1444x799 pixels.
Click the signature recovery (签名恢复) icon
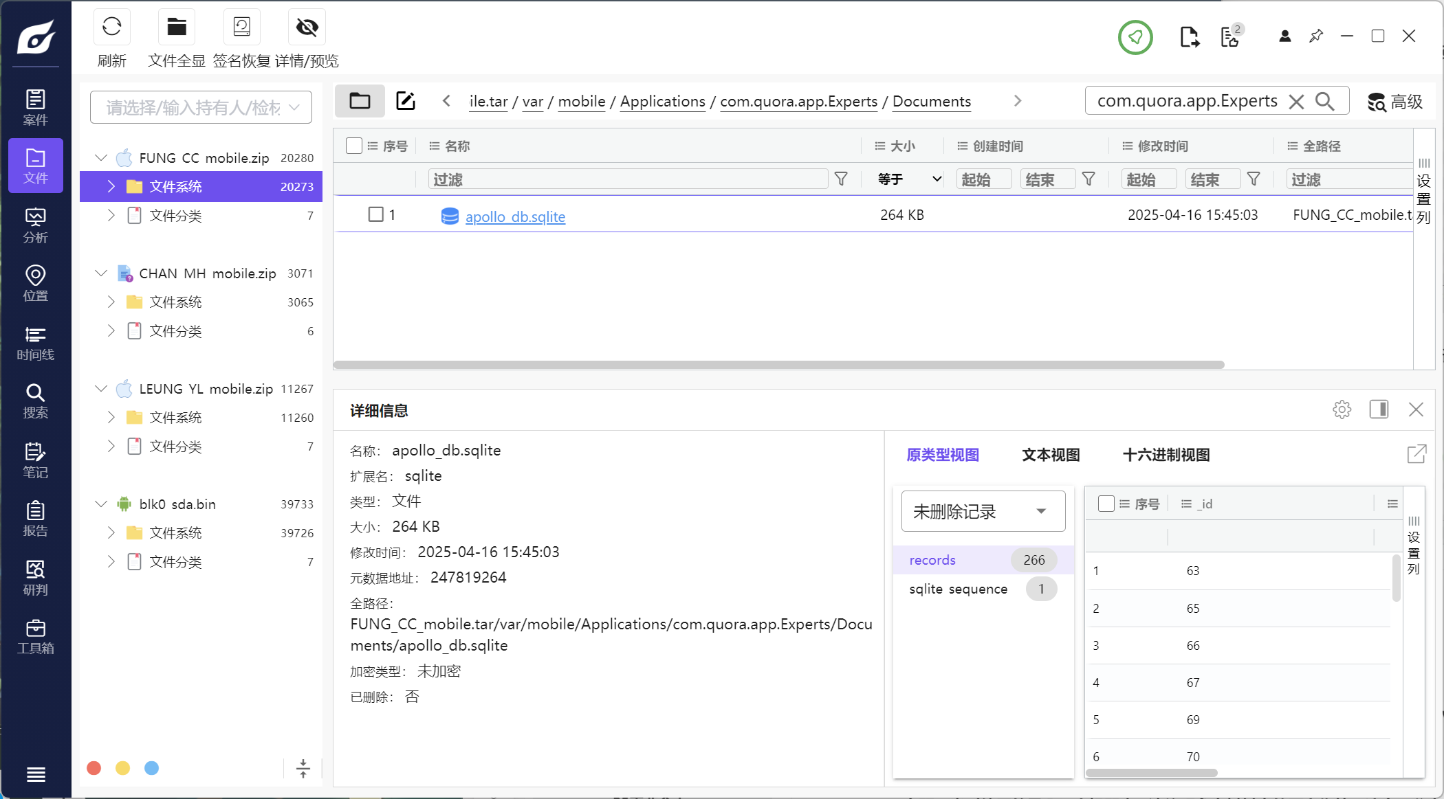[x=241, y=27]
